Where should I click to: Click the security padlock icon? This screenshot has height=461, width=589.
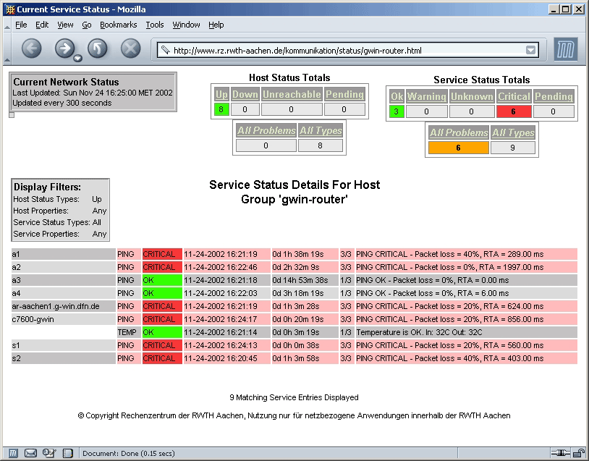(579, 453)
